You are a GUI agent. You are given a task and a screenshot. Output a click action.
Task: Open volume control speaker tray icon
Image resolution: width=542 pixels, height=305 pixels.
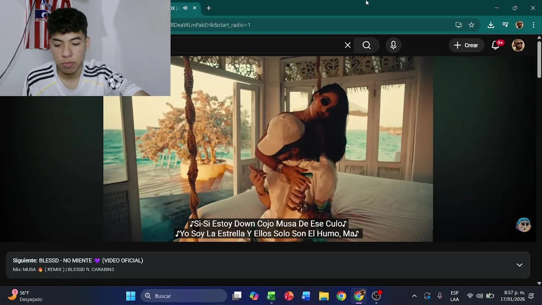click(480, 296)
